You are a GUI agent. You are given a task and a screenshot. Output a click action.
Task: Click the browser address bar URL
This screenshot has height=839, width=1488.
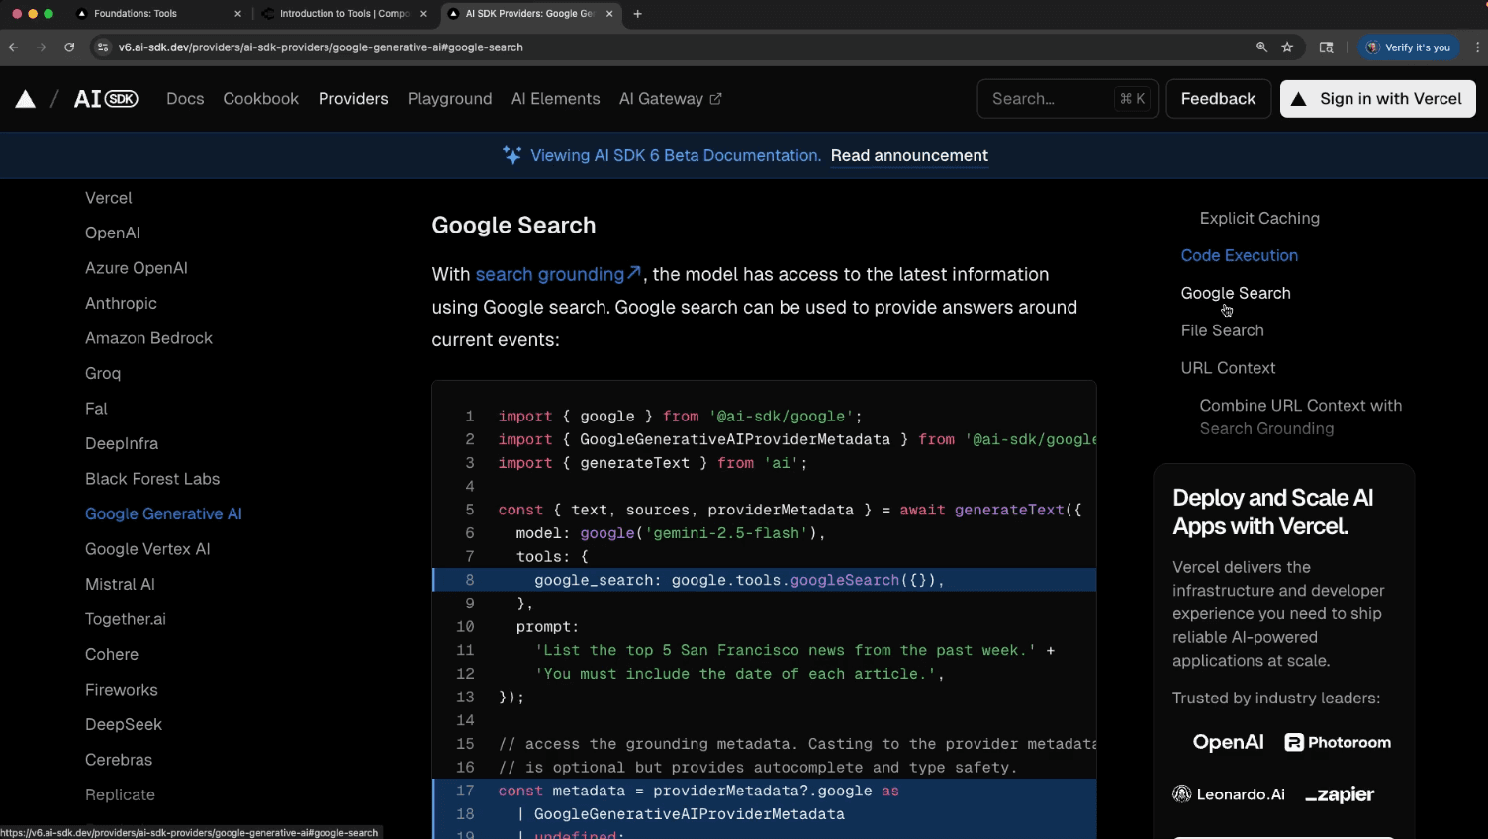pos(321,47)
